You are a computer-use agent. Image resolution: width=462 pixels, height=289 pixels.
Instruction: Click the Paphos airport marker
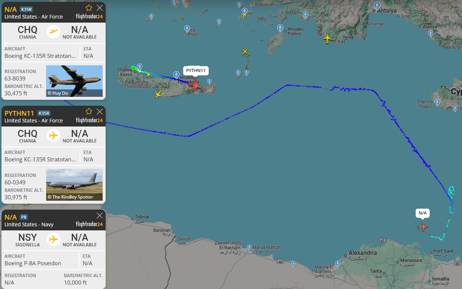pyautogui.click(x=437, y=102)
